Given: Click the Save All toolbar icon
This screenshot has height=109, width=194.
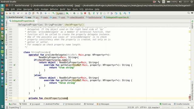Looking at the screenshot, I should point(10,13).
